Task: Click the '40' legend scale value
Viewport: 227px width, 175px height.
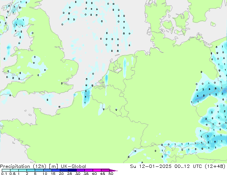Action: coord(94,174)
